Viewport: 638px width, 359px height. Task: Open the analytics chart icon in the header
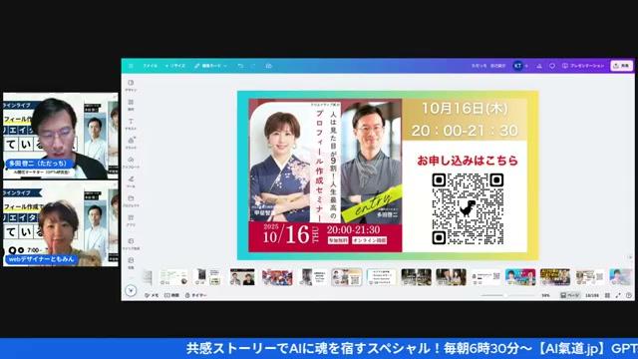539,66
